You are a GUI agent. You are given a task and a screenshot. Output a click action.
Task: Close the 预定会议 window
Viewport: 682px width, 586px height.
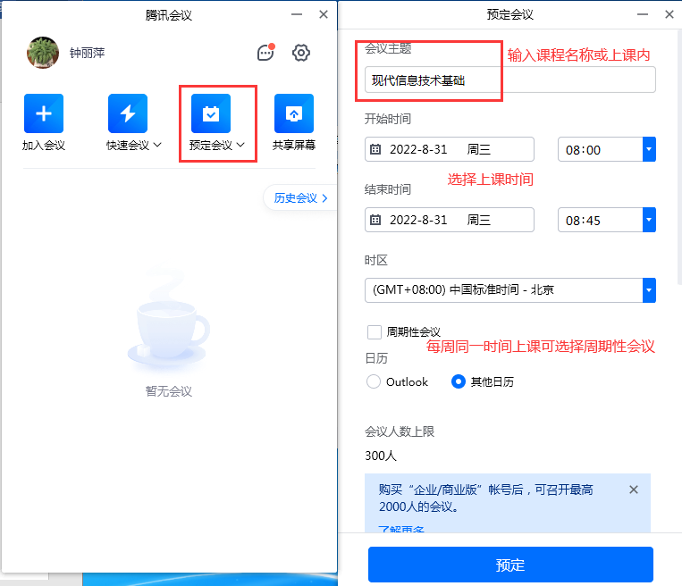(669, 14)
